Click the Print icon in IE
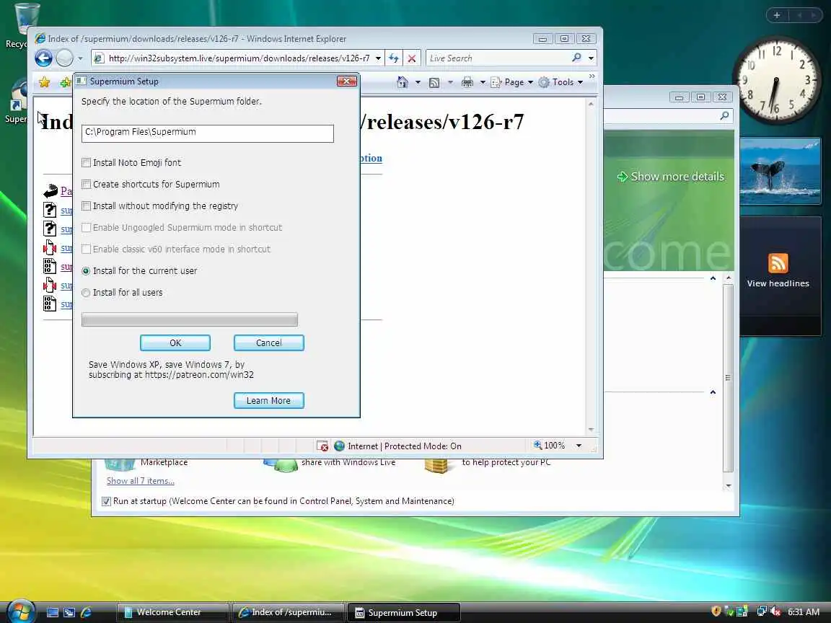 pyautogui.click(x=467, y=82)
